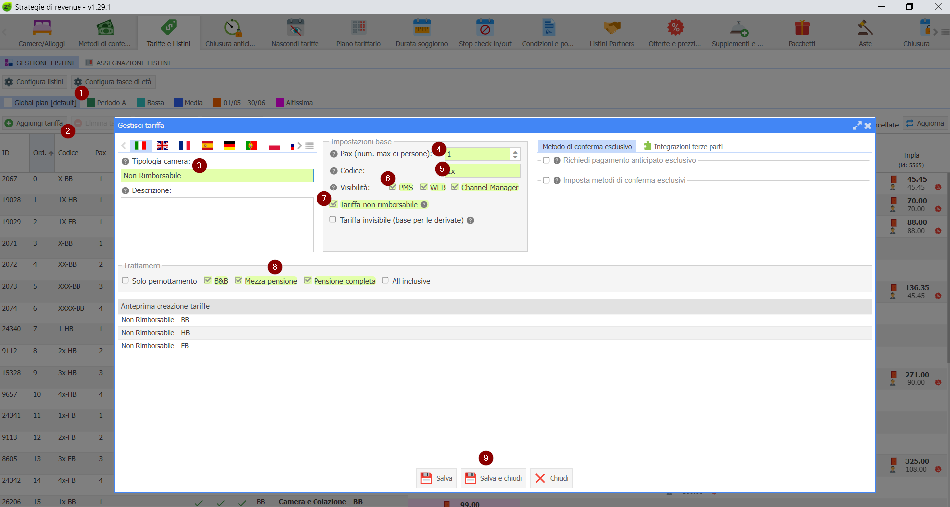Click Configura listini button
Viewport: 950px width, 507px height.
click(x=34, y=82)
